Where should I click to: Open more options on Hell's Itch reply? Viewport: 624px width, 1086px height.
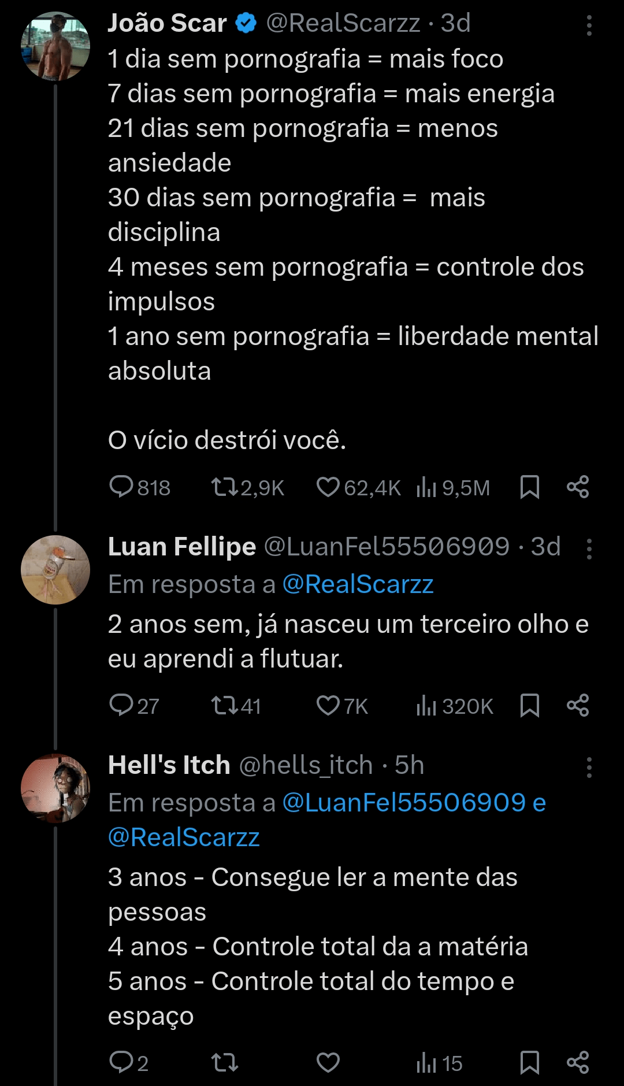tap(589, 768)
